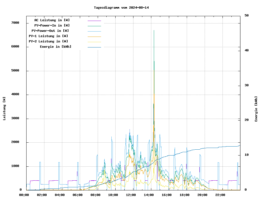Image resolution: width=268 pixels, height=201 pixels.
Task: Click the left axis label "Leistung [W]"
Action: tap(4, 108)
